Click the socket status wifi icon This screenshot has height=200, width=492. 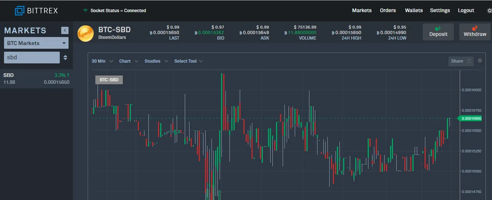click(85, 11)
